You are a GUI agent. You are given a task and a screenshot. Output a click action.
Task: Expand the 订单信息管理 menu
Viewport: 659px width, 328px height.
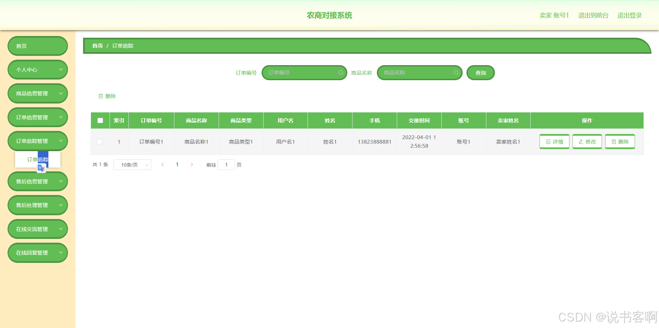click(x=38, y=117)
